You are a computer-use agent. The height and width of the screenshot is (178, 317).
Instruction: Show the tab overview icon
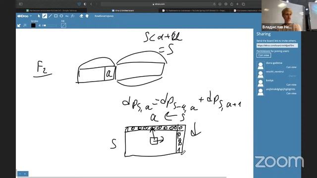[243, 4]
